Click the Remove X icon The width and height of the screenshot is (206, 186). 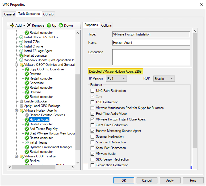click(x=29, y=25)
